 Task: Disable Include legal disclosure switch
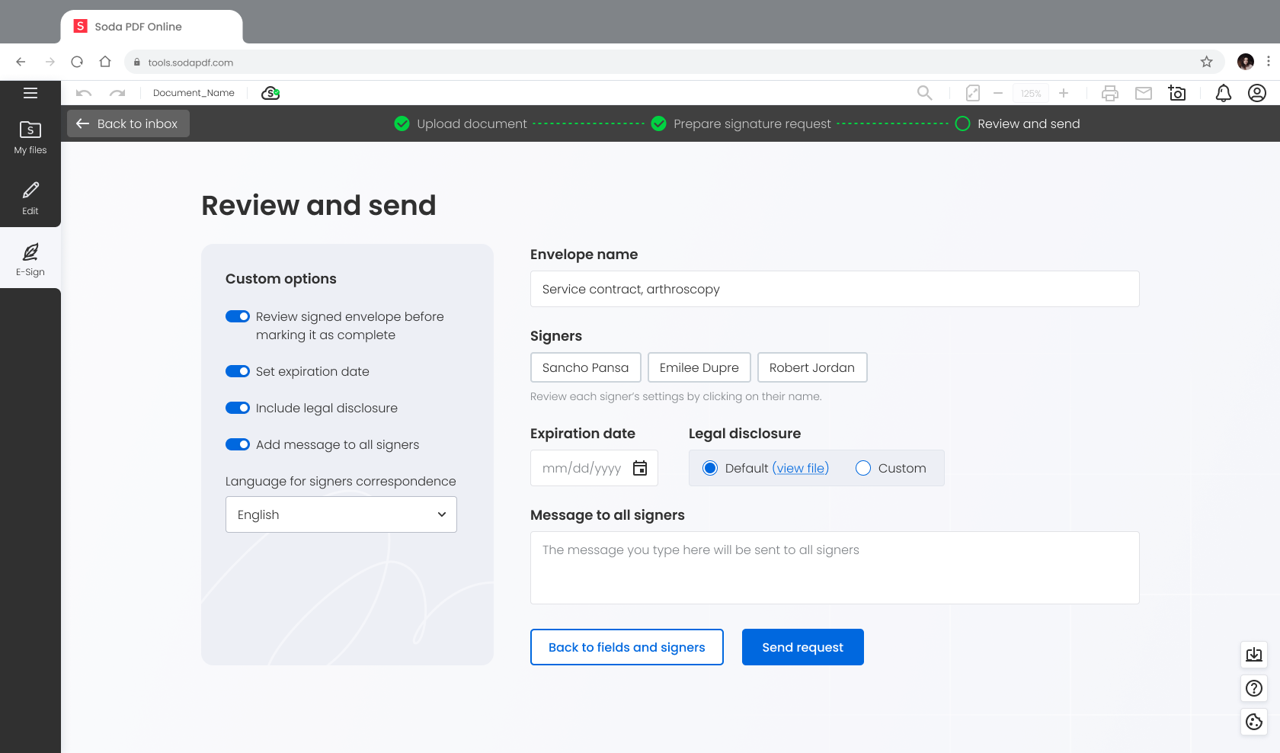(x=238, y=408)
